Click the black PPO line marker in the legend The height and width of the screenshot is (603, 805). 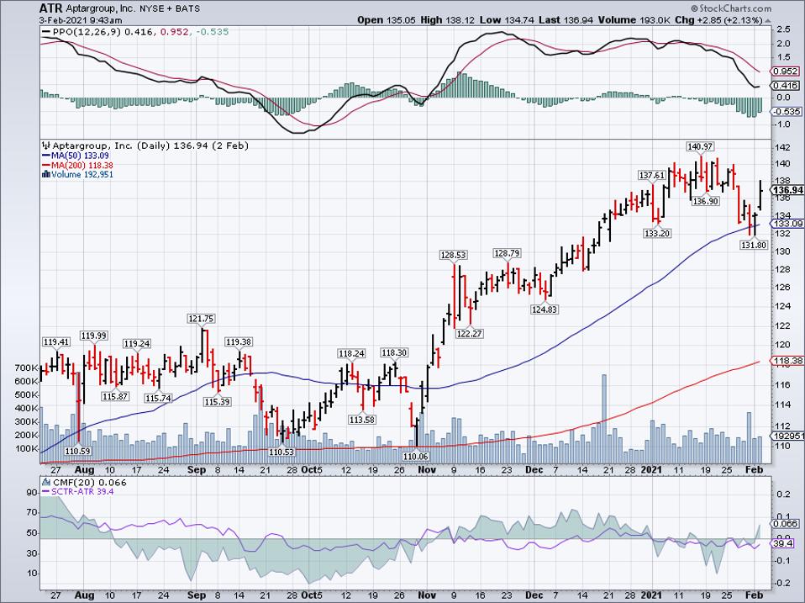point(46,32)
